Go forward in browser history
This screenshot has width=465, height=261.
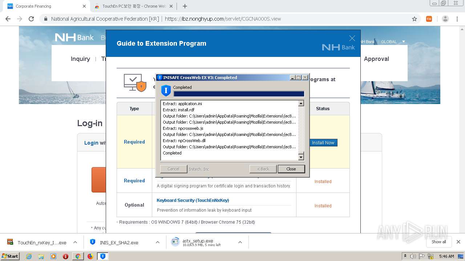pyautogui.click(x=20, y=19)
